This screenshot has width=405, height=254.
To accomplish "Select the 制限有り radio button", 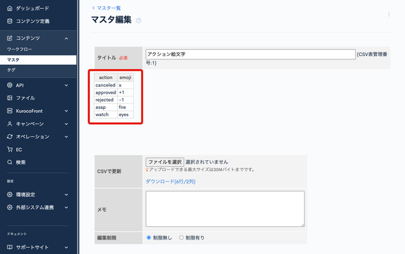I will coord(182,238).
